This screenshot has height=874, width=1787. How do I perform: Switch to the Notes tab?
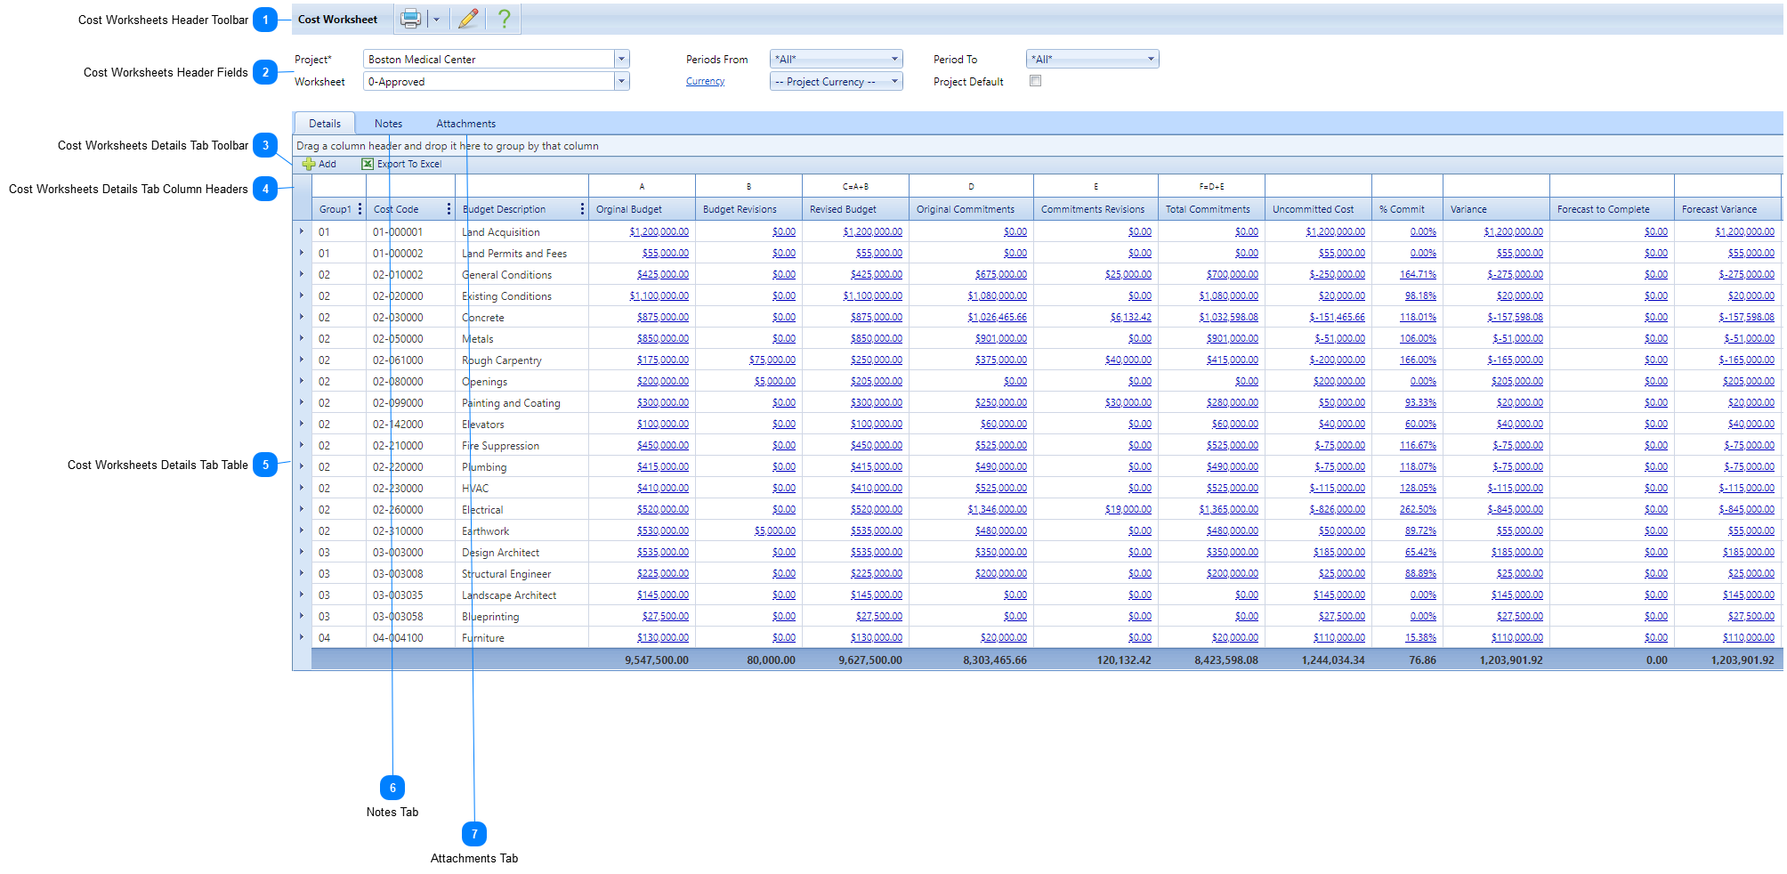[x=388, y=124]
